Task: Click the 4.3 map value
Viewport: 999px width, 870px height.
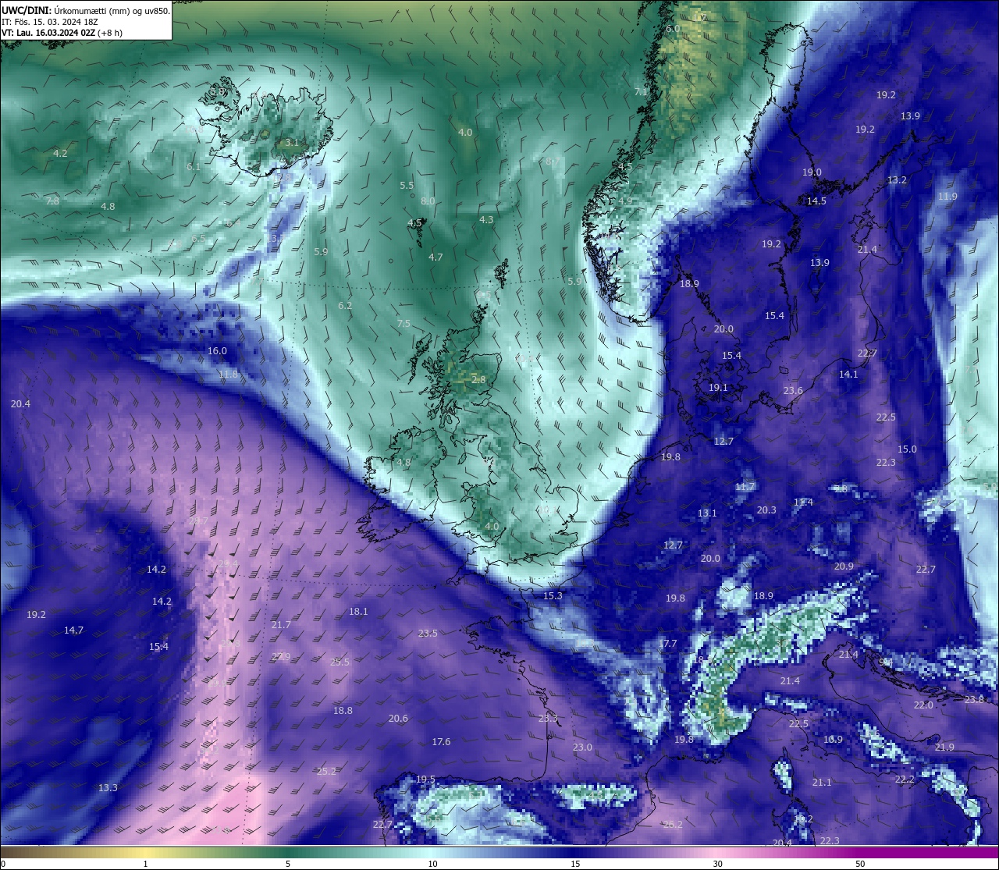Action: click(486, 220)
